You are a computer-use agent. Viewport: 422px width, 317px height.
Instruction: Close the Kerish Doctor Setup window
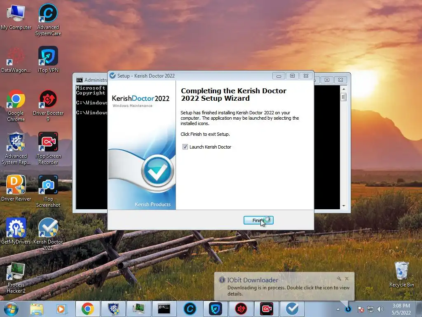pos(306,76)
